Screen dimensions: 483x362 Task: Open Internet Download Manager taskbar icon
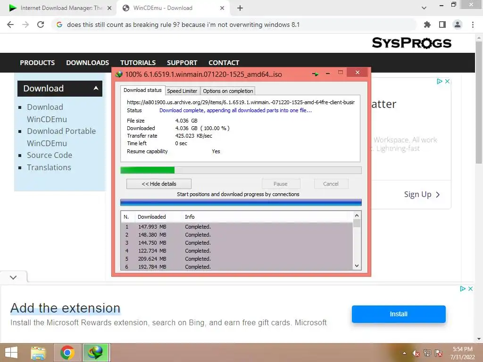click(x=95, y=353)
